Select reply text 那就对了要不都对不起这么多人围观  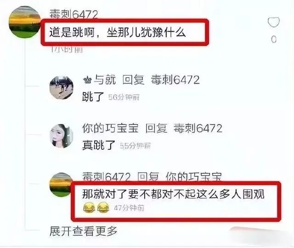coord(173,194)
